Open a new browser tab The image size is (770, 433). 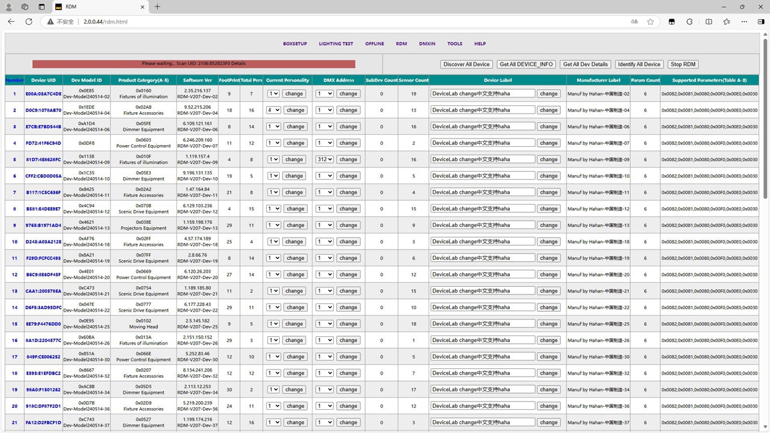point(157,6)
